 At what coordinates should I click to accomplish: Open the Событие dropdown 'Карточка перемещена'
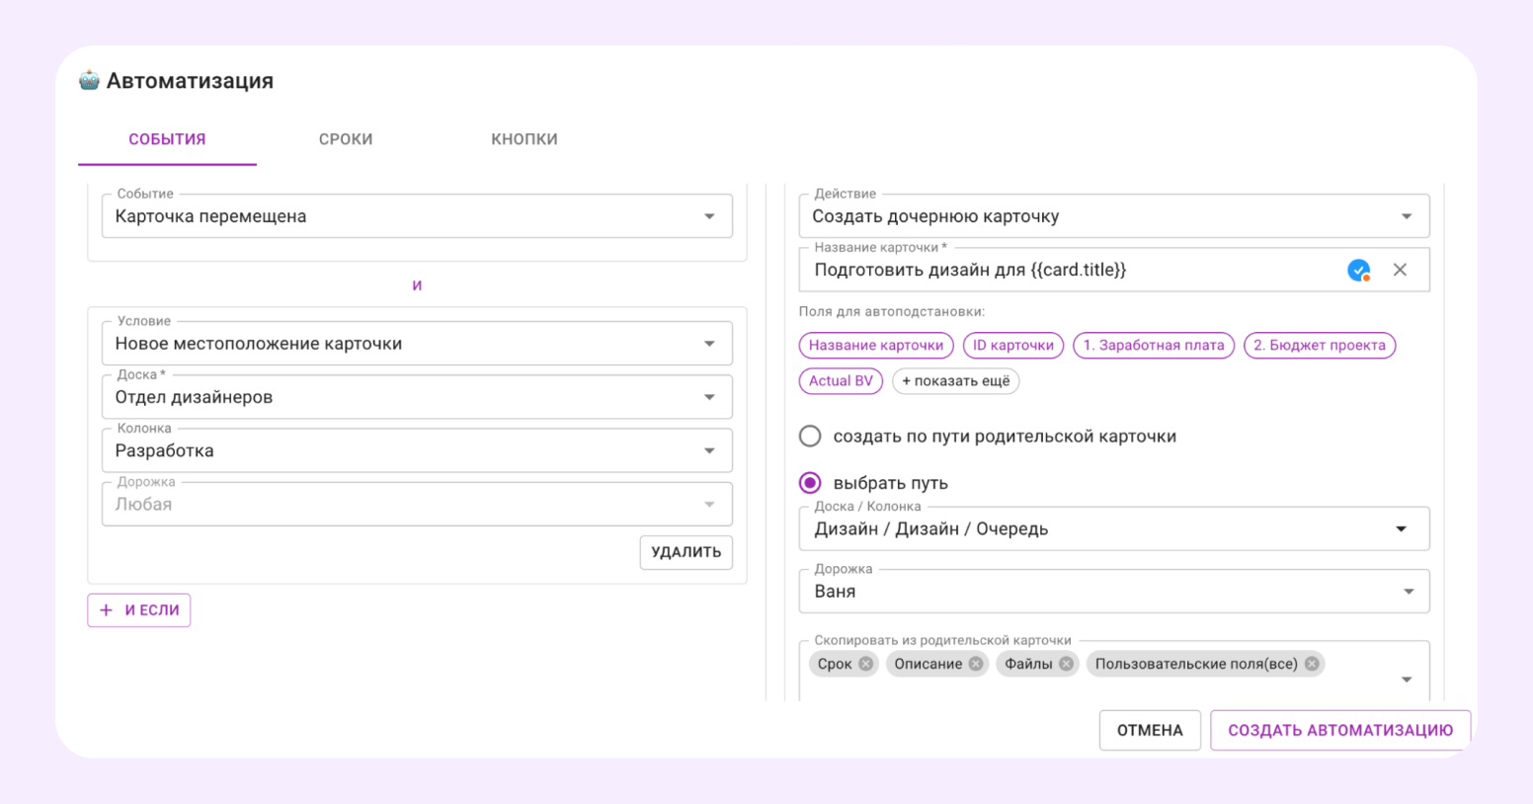[417, 216]
